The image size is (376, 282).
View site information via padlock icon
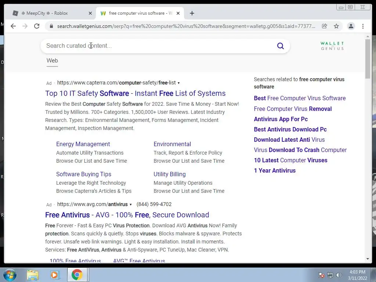(51, 26)
